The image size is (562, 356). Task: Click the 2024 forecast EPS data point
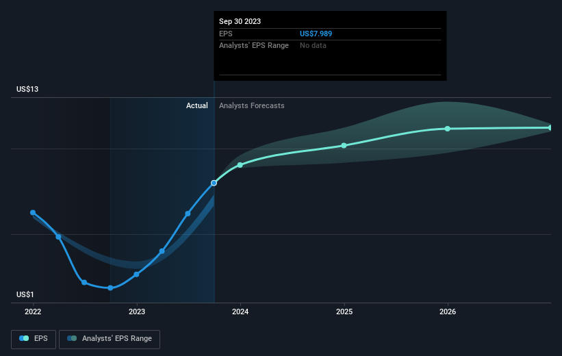(x=240, y=165)
